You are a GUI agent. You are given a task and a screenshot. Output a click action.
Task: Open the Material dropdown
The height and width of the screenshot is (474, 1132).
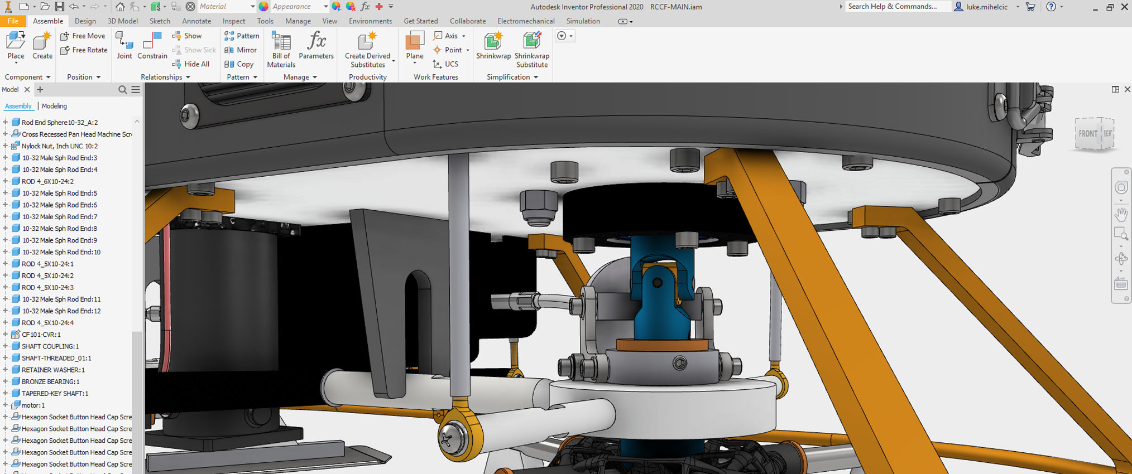252,7
